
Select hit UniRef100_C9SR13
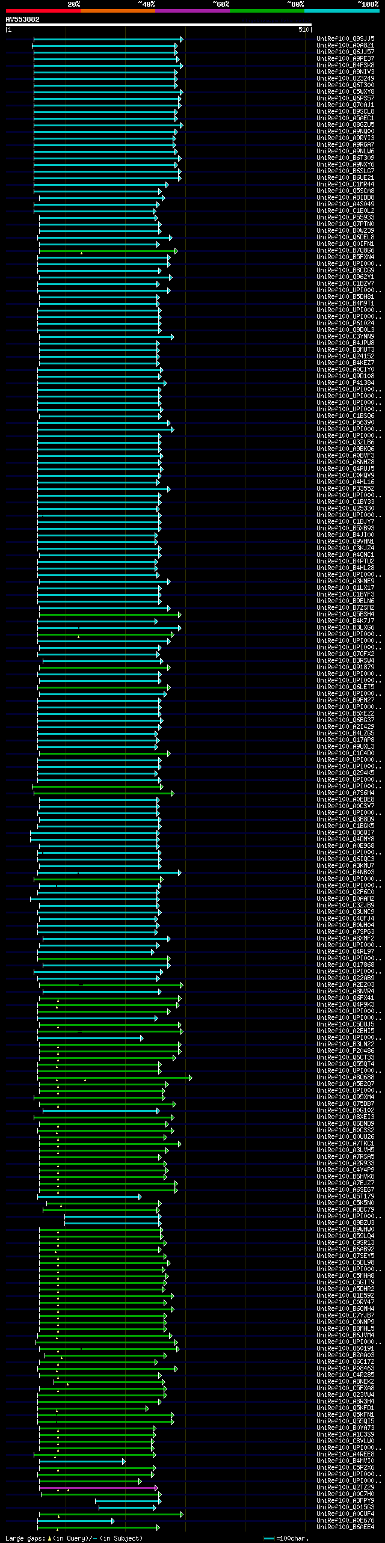pyautogui.click(x=345, y=1243)
